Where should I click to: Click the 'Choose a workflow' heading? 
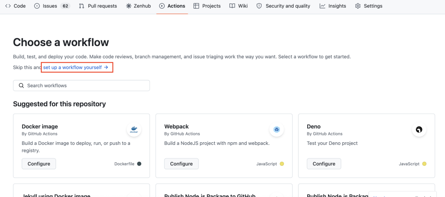[x=61, y=43]
